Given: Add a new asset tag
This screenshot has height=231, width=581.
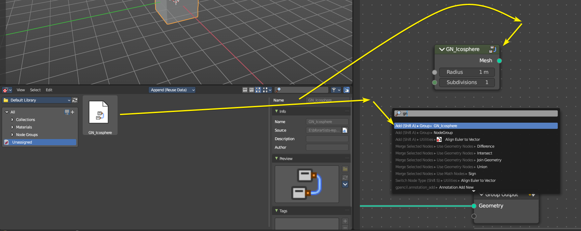Looking at the screenshot, I should [x=345, y=221].
